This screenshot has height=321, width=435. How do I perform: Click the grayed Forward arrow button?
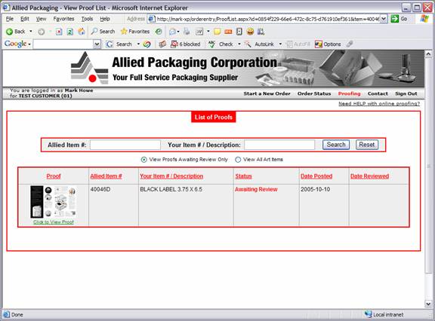tap(42, 32)
